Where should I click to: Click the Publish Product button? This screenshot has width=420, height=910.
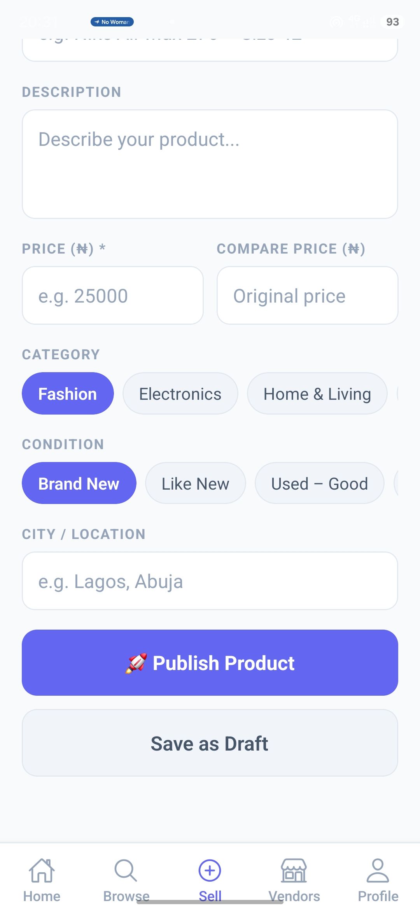[x=210, y=663]
